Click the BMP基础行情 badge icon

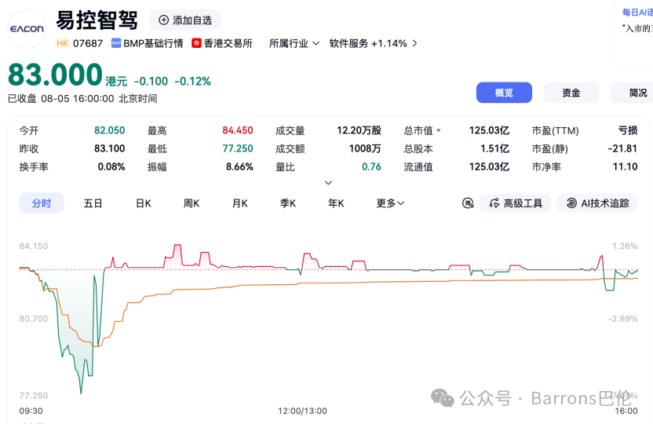click(116, 43)
